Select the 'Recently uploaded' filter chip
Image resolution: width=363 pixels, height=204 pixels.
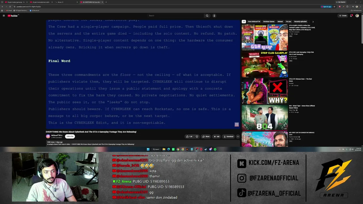click(x=300, y=22)
